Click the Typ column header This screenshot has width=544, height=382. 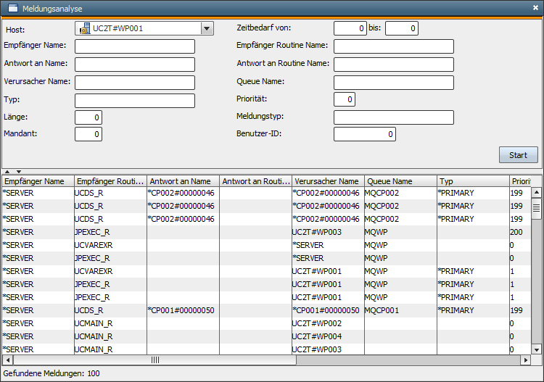(471, 181)
